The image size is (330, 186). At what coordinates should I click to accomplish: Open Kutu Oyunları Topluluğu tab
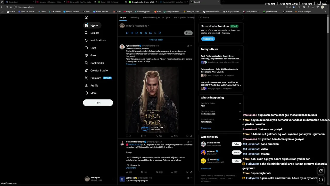point(184,18)
